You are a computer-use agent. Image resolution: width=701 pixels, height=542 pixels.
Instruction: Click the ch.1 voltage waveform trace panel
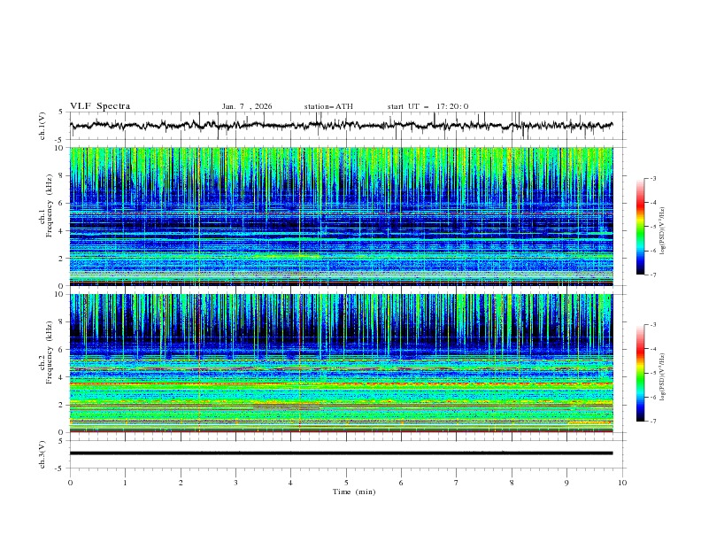click(345, 126)
